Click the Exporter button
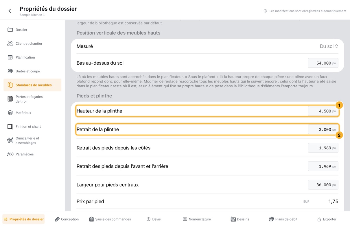This screenshot has width=350, height=233. pos(327,219)
